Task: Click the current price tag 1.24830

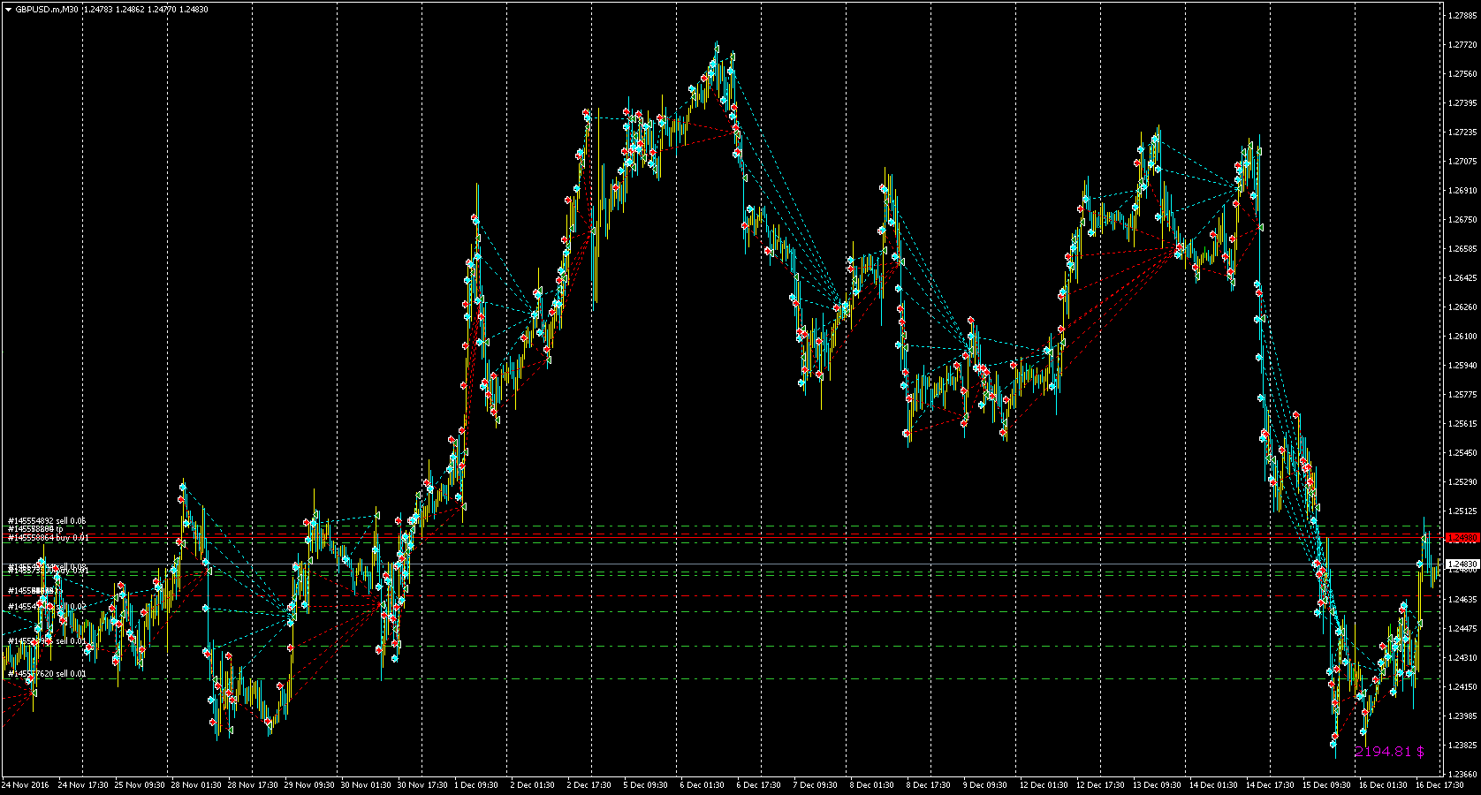Action: pyautogui.click(x=1462, y=564)
